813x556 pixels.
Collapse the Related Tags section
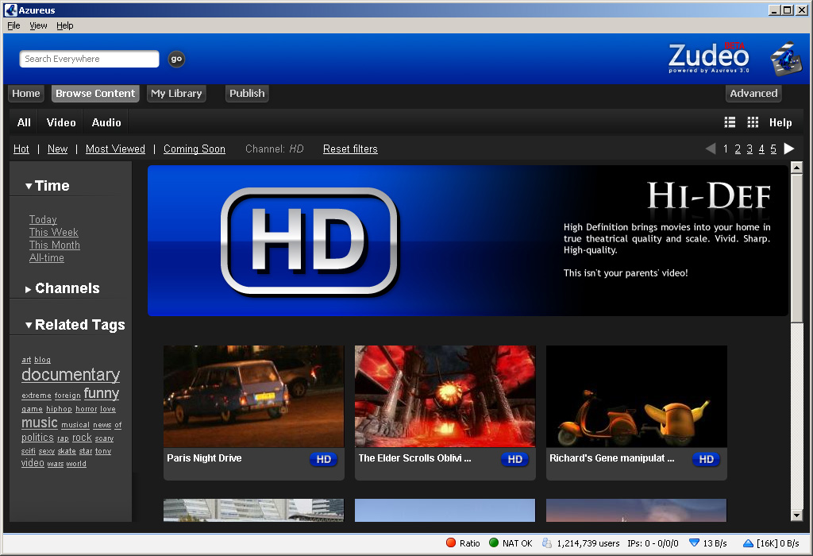tap(29, 325)
